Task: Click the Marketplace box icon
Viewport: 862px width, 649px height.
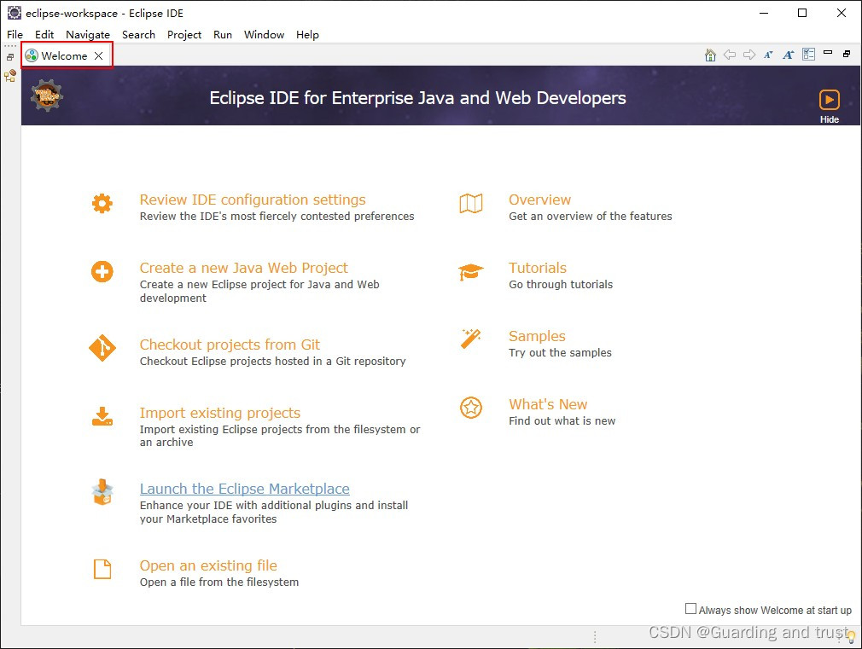Action: tap(102, 492)
